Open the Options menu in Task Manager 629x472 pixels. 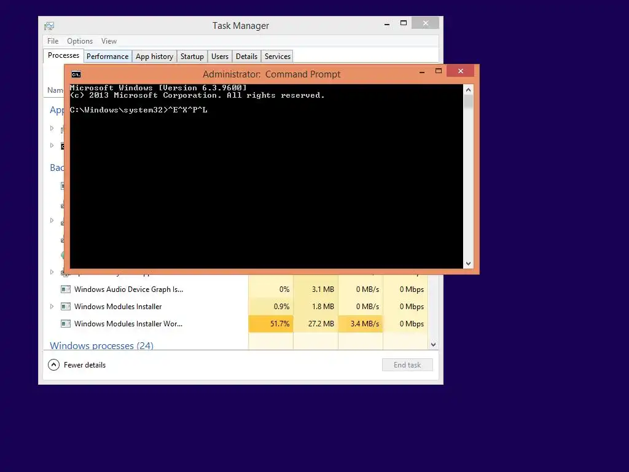coord(80,41)
